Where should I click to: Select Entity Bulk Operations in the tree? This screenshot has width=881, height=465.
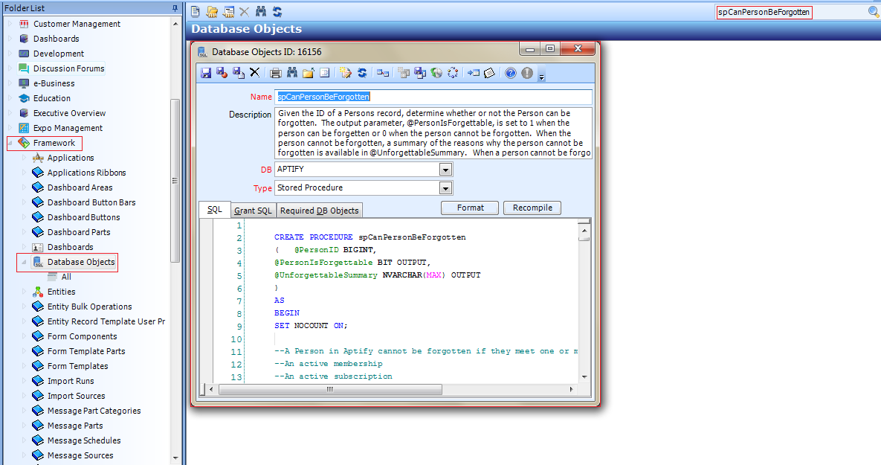pos(89,307)
